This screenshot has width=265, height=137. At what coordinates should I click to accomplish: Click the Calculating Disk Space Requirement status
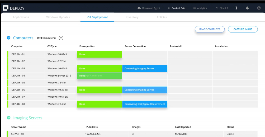(x=145, y=104)
